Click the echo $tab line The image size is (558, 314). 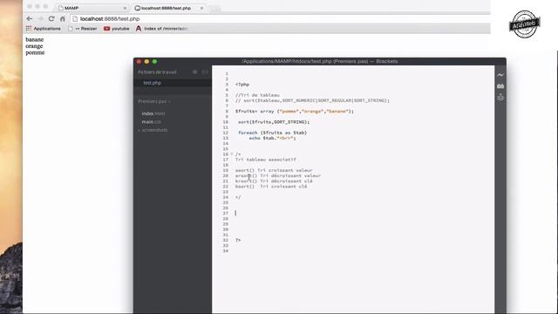pyautogui.click(x=272, y=138)
